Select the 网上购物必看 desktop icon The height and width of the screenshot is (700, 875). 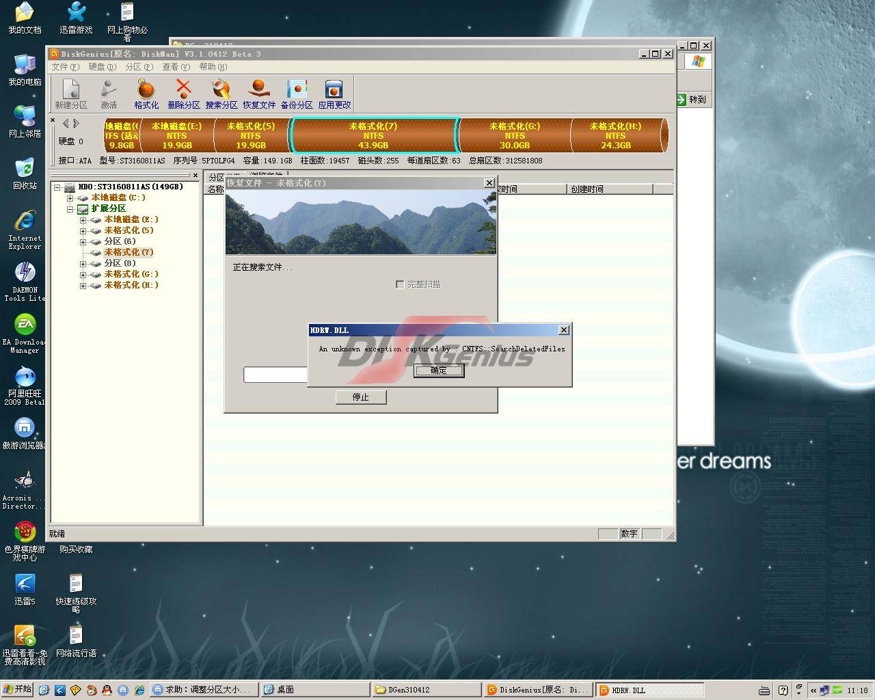(x=127, y=22)
